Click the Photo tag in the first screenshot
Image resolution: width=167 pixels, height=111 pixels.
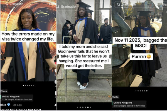[x=4, y=91]
